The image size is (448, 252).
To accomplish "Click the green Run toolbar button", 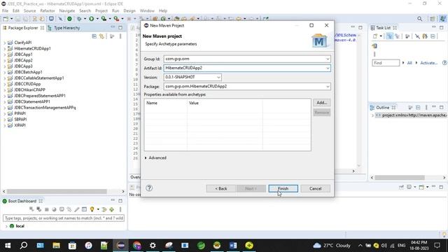I will click(92, 19).
